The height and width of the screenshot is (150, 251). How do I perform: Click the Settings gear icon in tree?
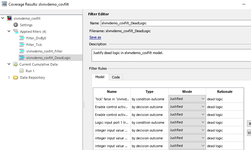[16, 25]
